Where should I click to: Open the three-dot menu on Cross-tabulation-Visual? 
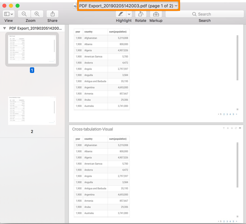click(x=240, y=128)
